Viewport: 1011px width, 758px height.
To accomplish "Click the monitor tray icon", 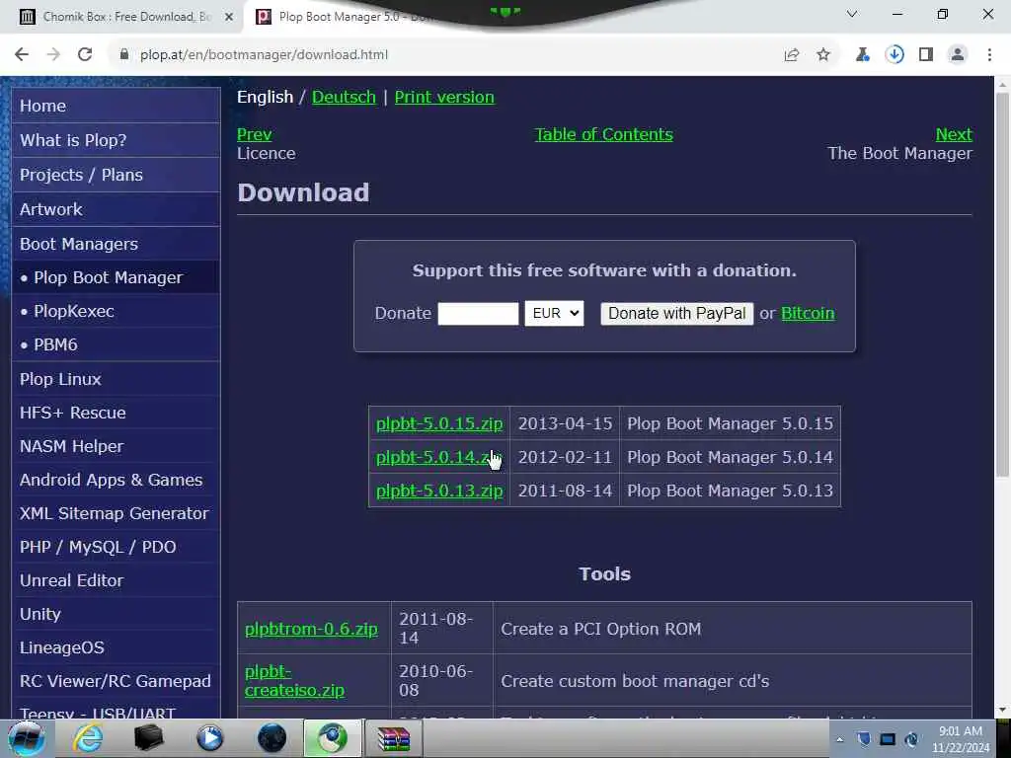I will point(888,739).
